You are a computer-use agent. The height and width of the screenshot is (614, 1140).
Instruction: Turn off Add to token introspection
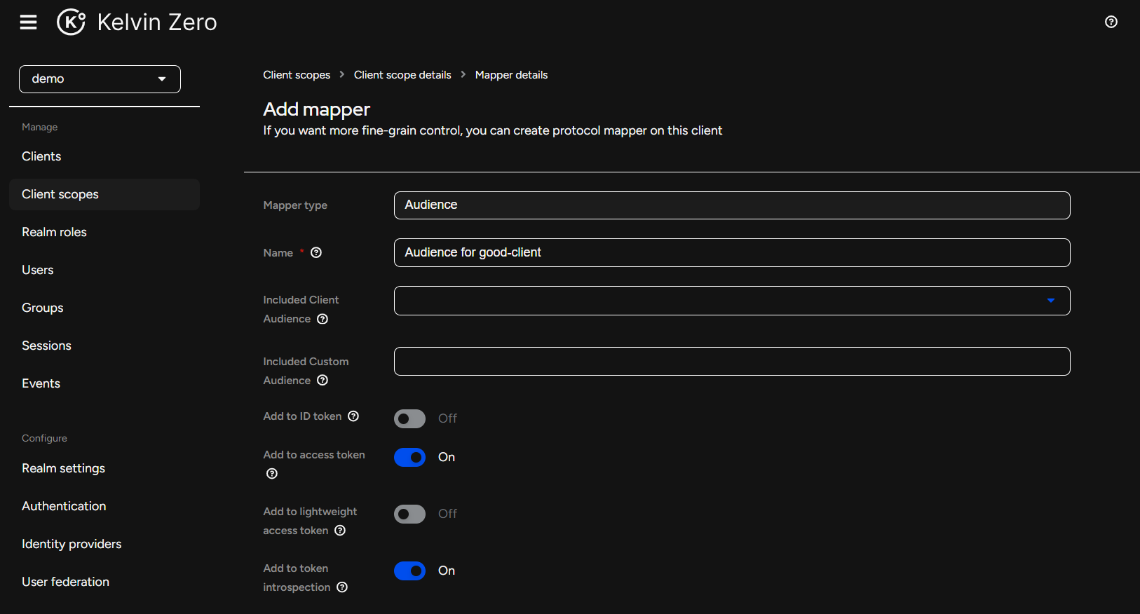(x=409, y=571)
